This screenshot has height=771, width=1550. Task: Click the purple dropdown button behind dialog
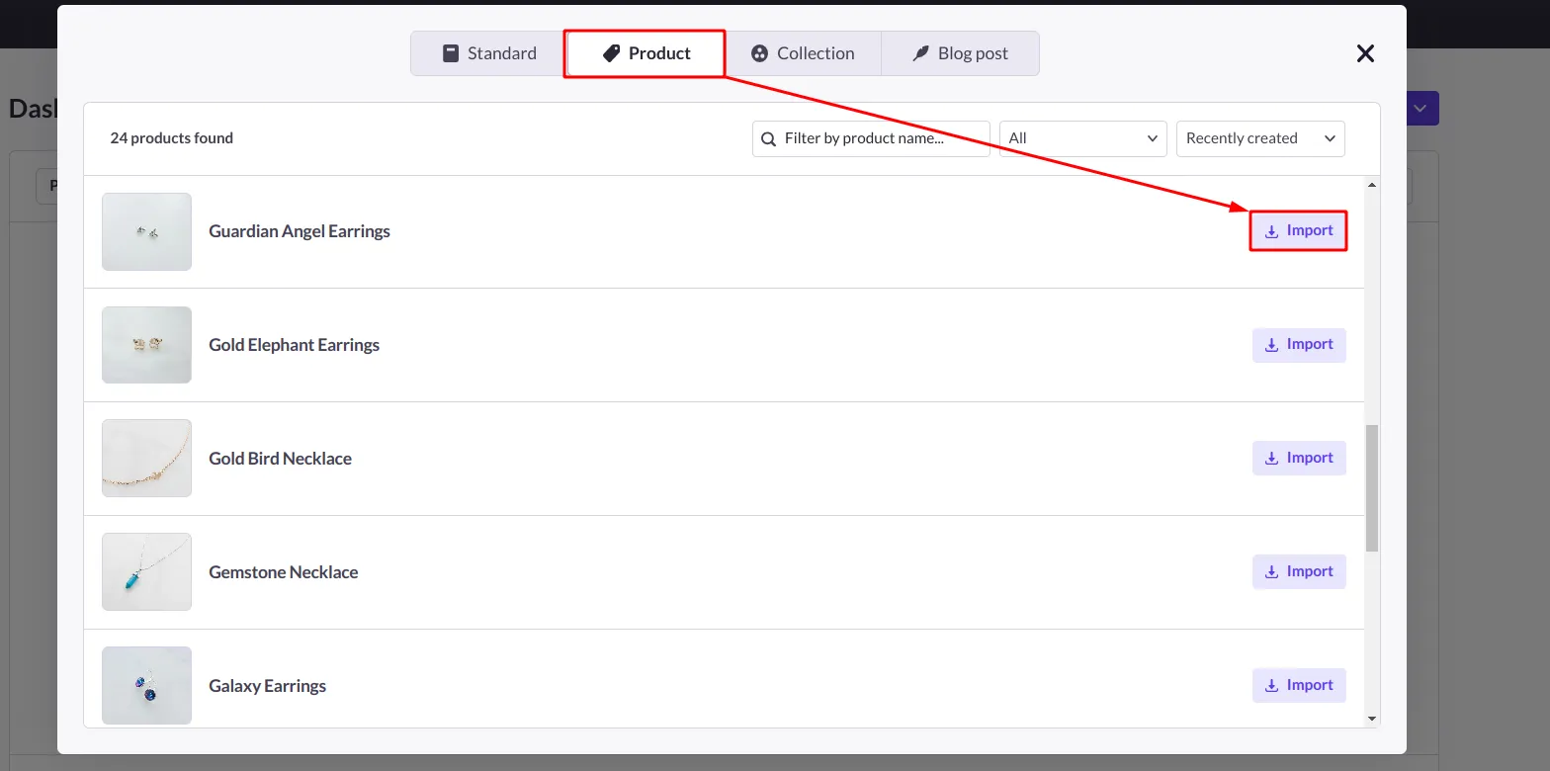(x=1422, y=109)
